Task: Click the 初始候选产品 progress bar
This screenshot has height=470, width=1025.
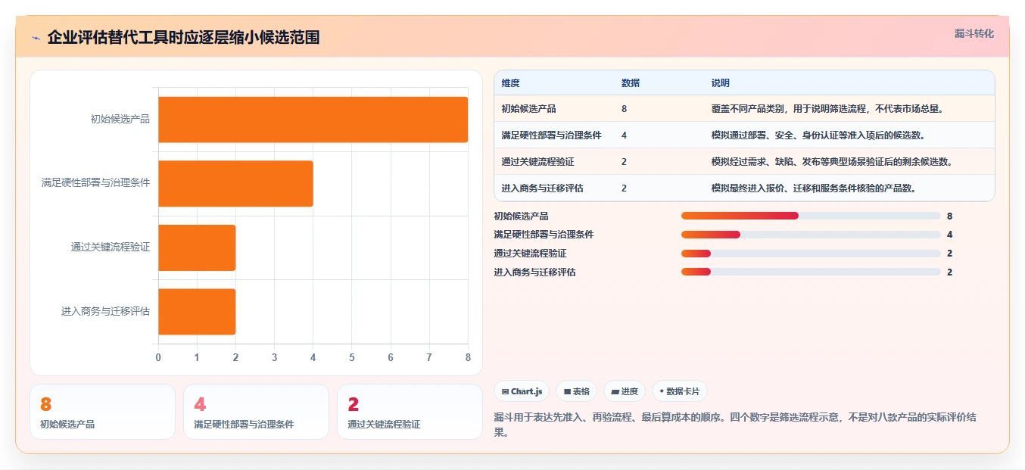Action: click(811, 216)
